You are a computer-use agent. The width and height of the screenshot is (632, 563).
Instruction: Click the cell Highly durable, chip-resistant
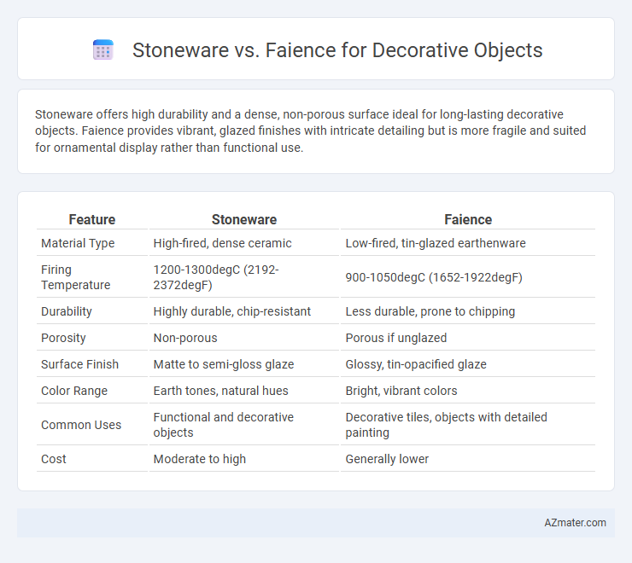coord(231,311)
